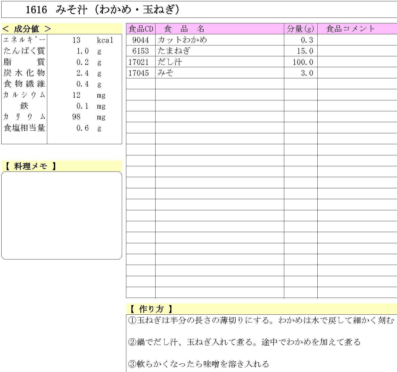Viewport: 397px width, 372px height.
Task: Click food code 9044 cell
Action: pyautogui.click(x=140, y=40)
